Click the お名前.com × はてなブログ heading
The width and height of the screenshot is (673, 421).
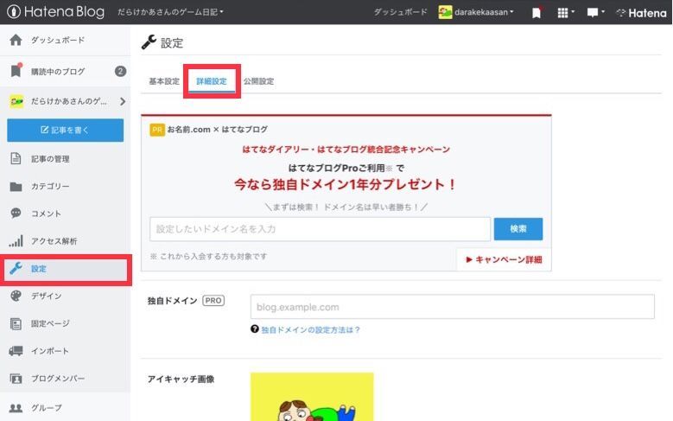pyautogui.click(x=217, y=130)
